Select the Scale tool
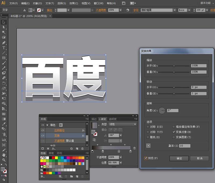Screen dimensions: 215x183 point(4,88)
